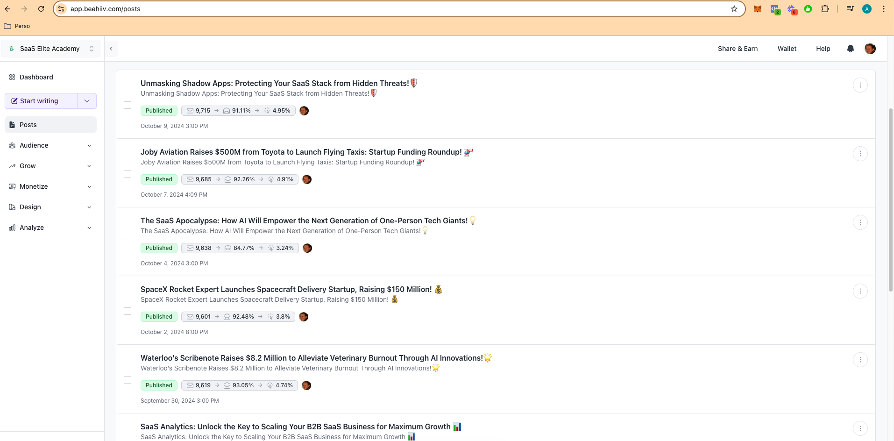Open the SaaS Elite Academy publication switcher
This screenshot has height=441, width=894.
51,49
